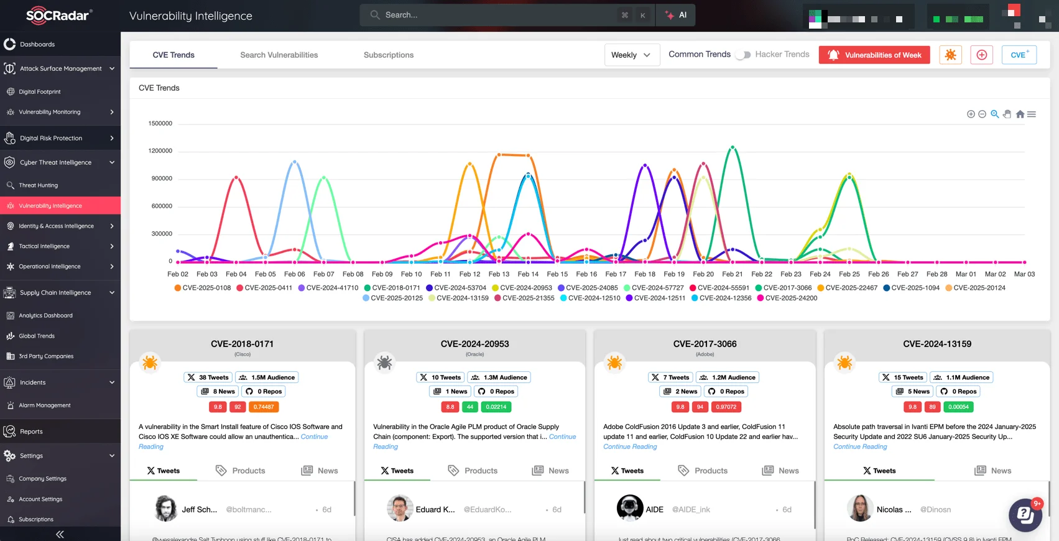Click the bug icon on CVE-2018-0171 card
This screenshot has height=541, width=1059.
(150, 363)
